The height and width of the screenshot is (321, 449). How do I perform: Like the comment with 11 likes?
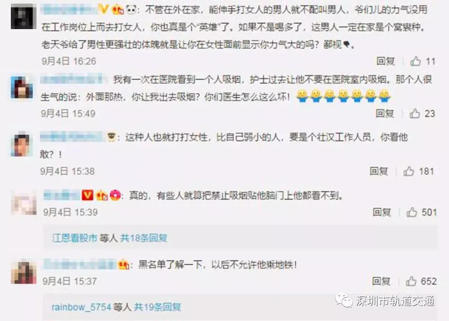(415, 61)
